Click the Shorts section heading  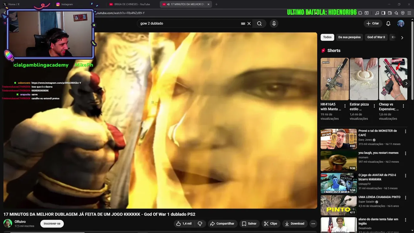(334, 50)
